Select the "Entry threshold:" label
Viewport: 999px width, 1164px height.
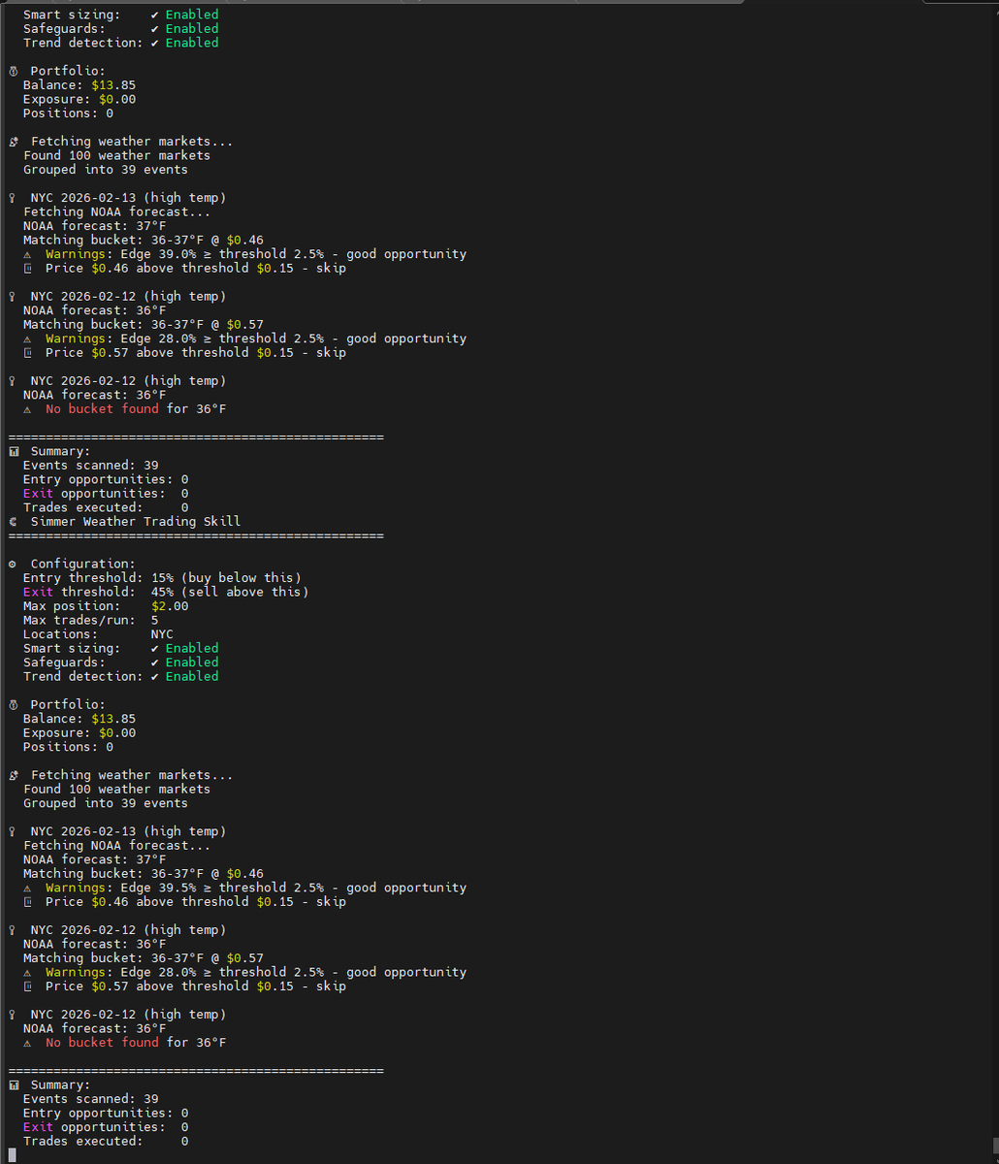point(83,578)
